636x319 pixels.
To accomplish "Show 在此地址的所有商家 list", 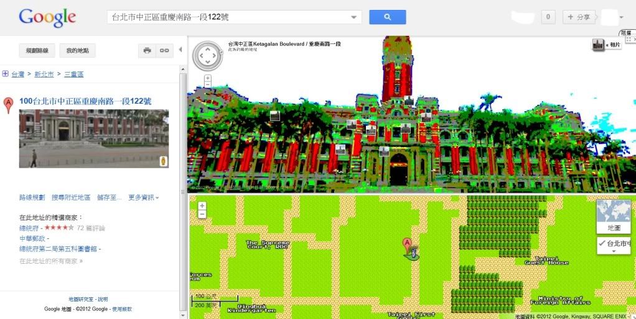I will tap(50, 261).
